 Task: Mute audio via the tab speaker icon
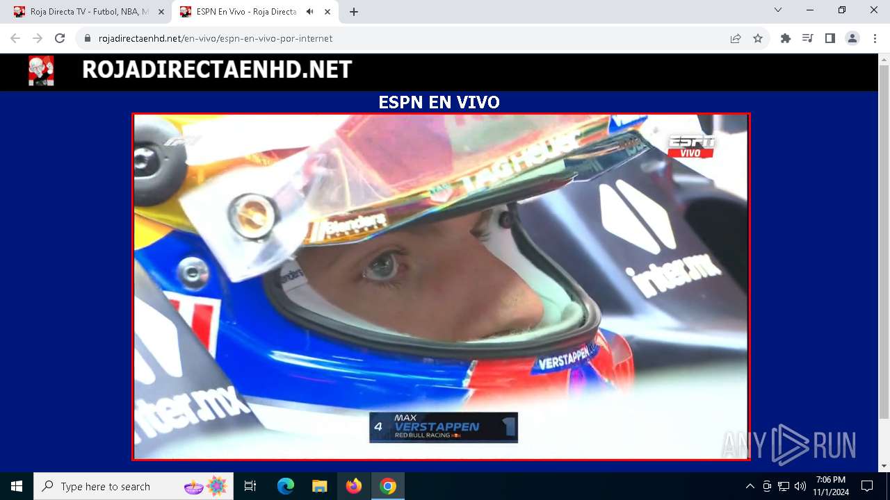pos(309,12)
